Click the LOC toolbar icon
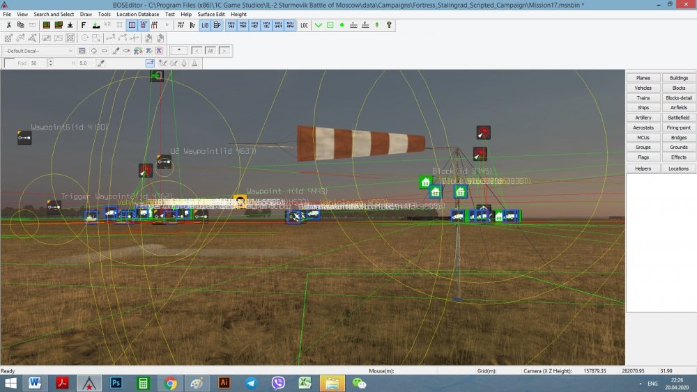The width and height of the screenshot is (697, 392). [x=304, y=25]
